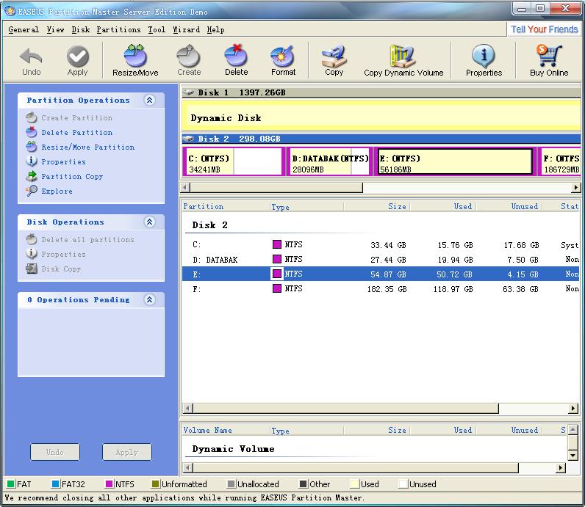Open the Wizard menu

[186, 29]
